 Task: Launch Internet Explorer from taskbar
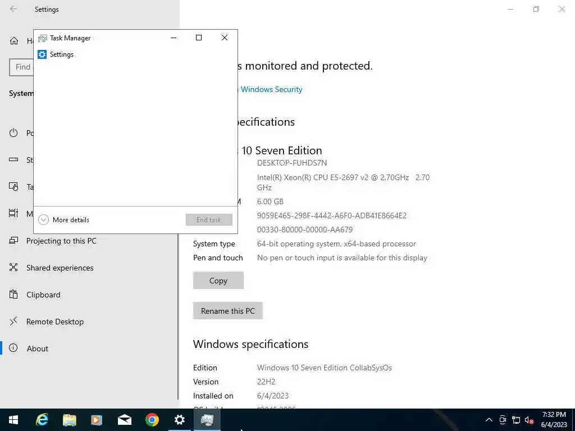[42, 420]
